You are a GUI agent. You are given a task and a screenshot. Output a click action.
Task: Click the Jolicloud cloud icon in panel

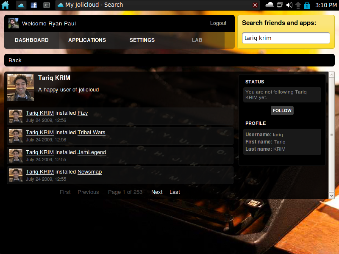pyautogui.click(x=21, y=5)
